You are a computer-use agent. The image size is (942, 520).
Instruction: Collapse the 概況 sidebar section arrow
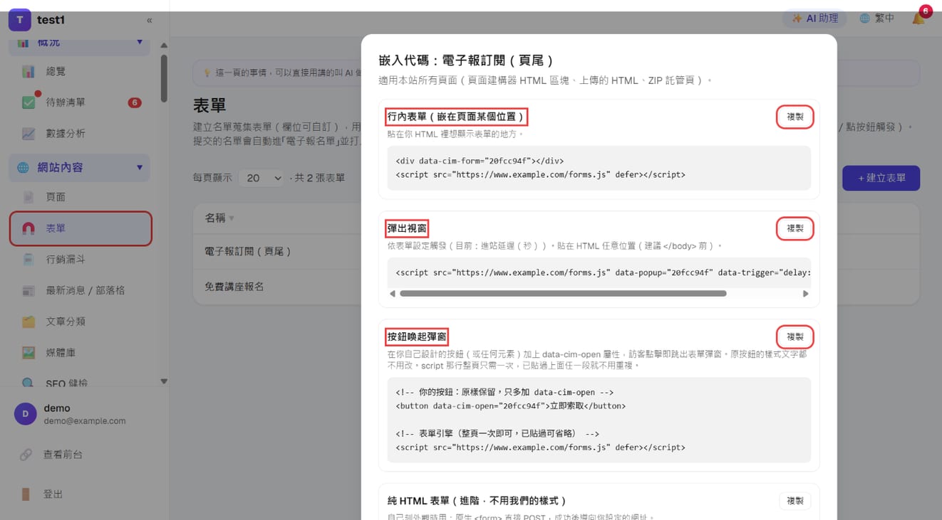140,43
